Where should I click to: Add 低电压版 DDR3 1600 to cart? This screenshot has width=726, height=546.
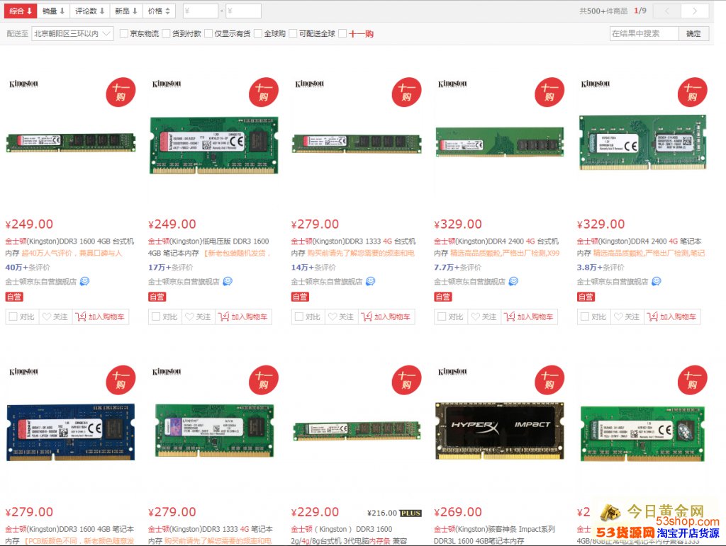coord(244,317)
